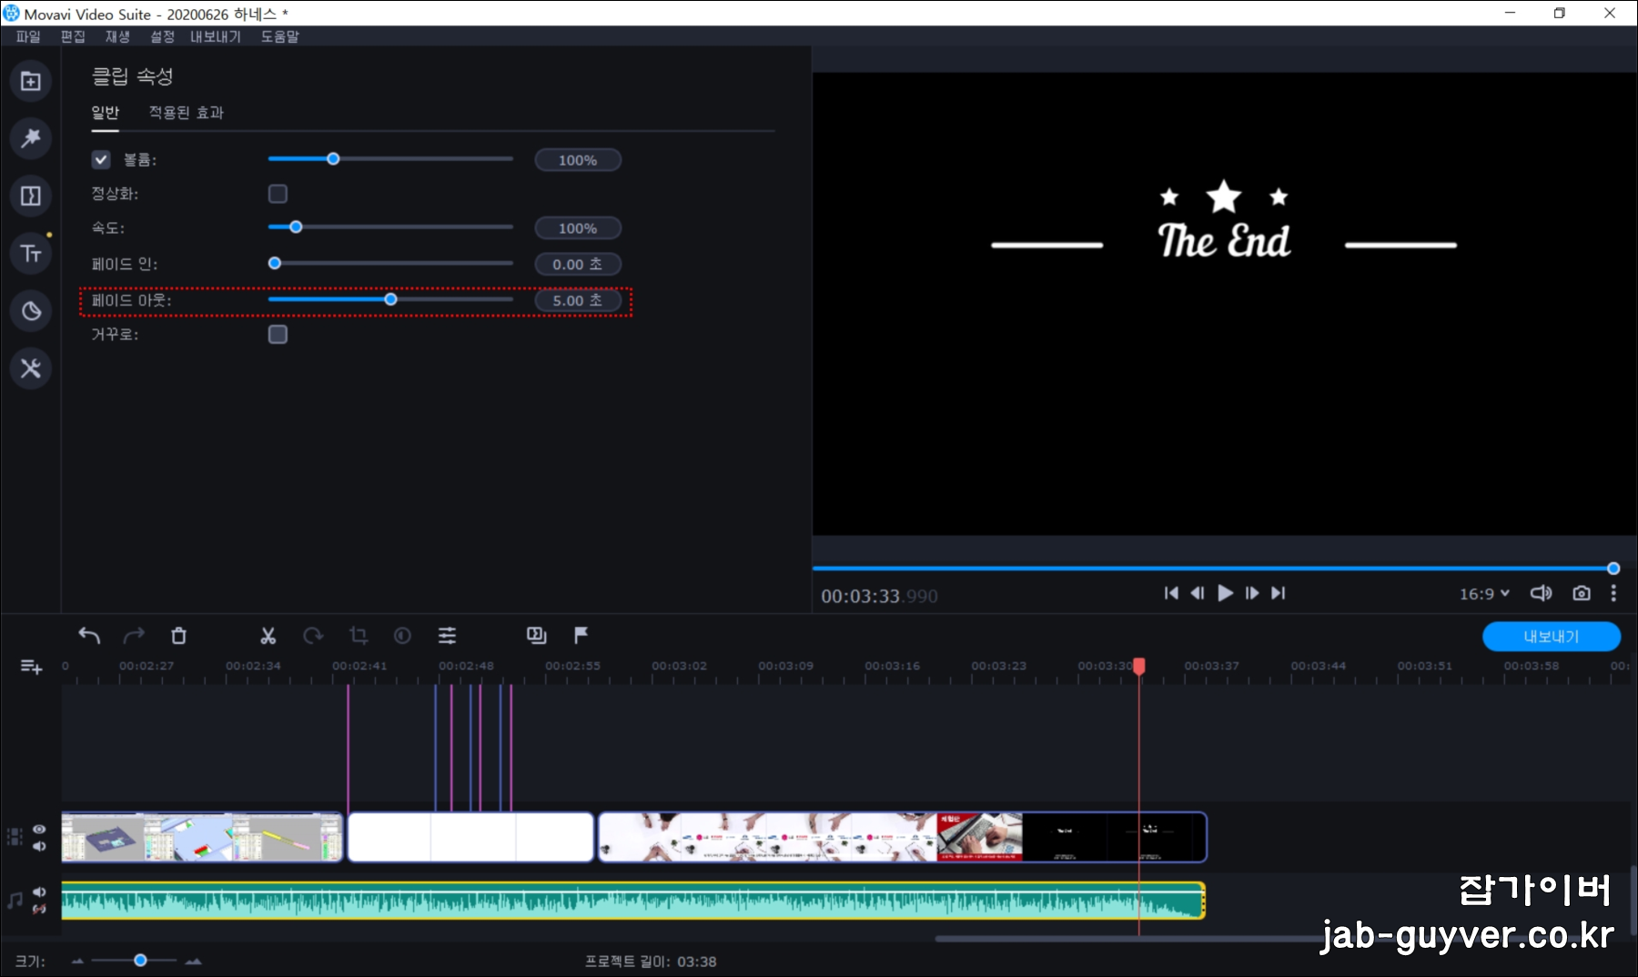Click the red playhead marker on ruler
Viewport: 1638px width, 977px height.
(1138, 667)
